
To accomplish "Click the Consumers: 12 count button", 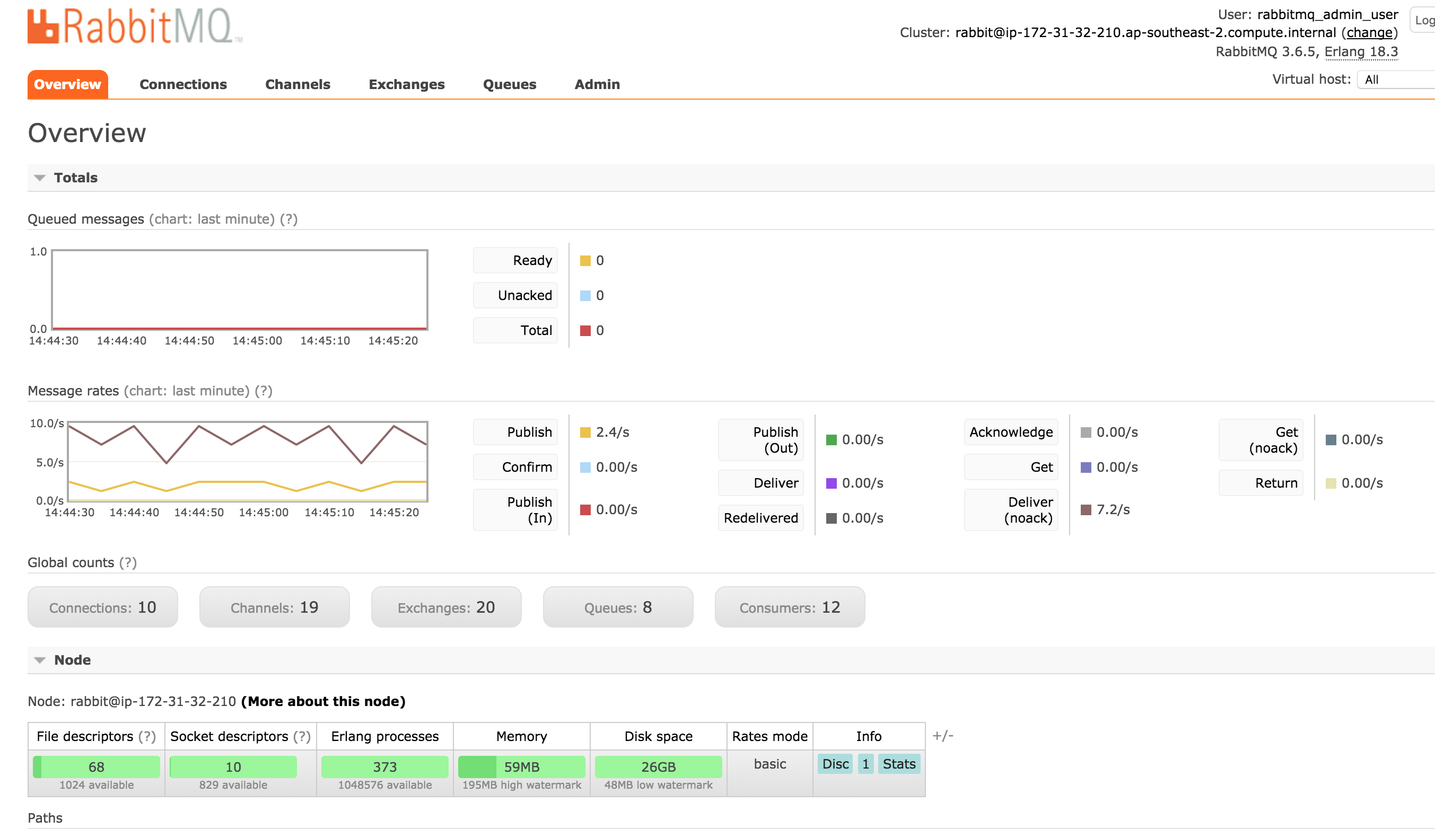I will [789, 607].
